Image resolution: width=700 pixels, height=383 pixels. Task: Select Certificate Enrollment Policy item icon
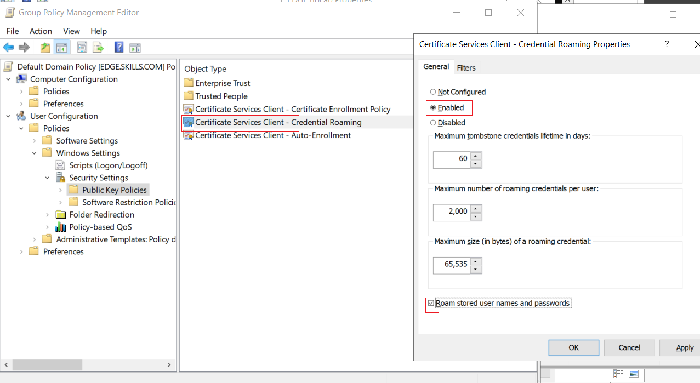(189, 109)
